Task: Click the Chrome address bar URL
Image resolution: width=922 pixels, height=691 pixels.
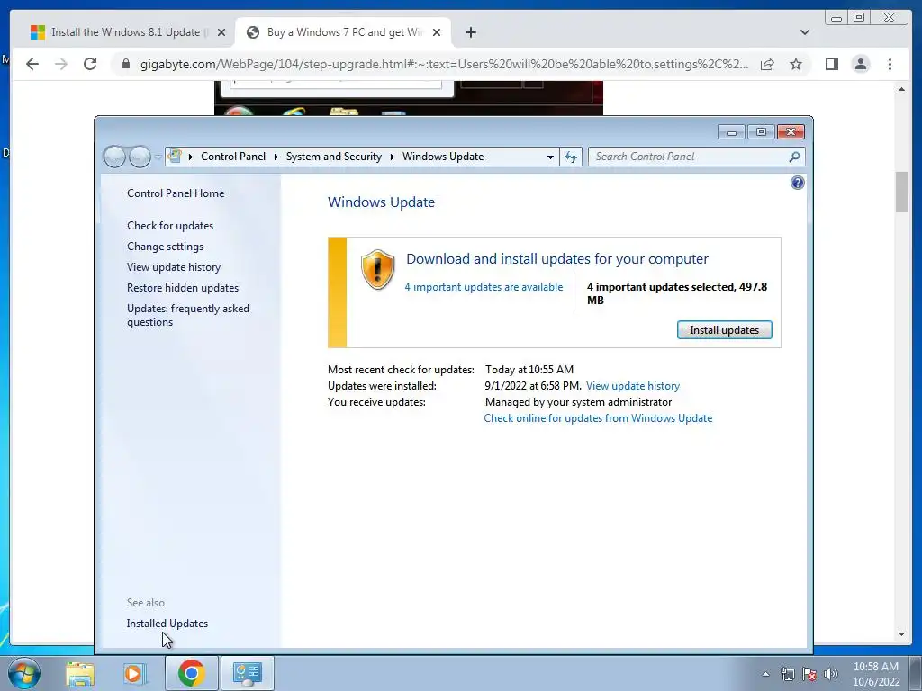Action: [444, 64]
